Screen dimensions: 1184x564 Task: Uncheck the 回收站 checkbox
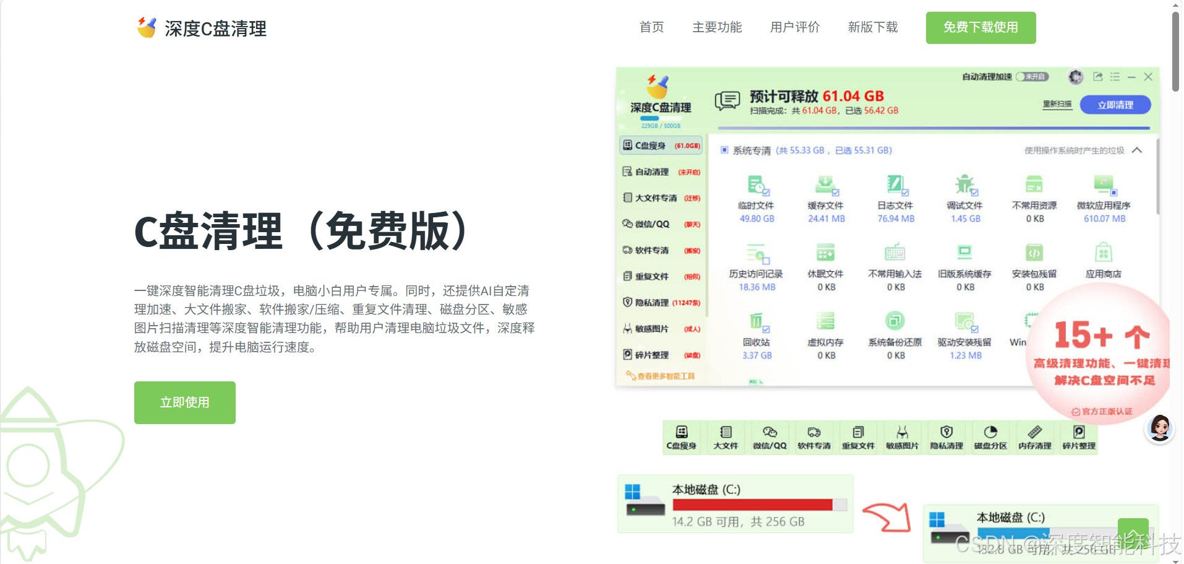tap(766, 329)
